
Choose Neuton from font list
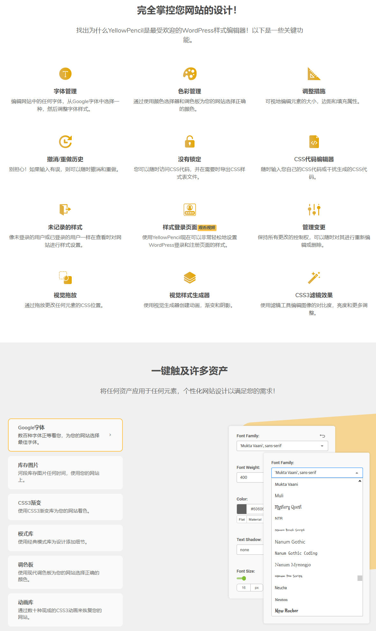pos(281,599)
